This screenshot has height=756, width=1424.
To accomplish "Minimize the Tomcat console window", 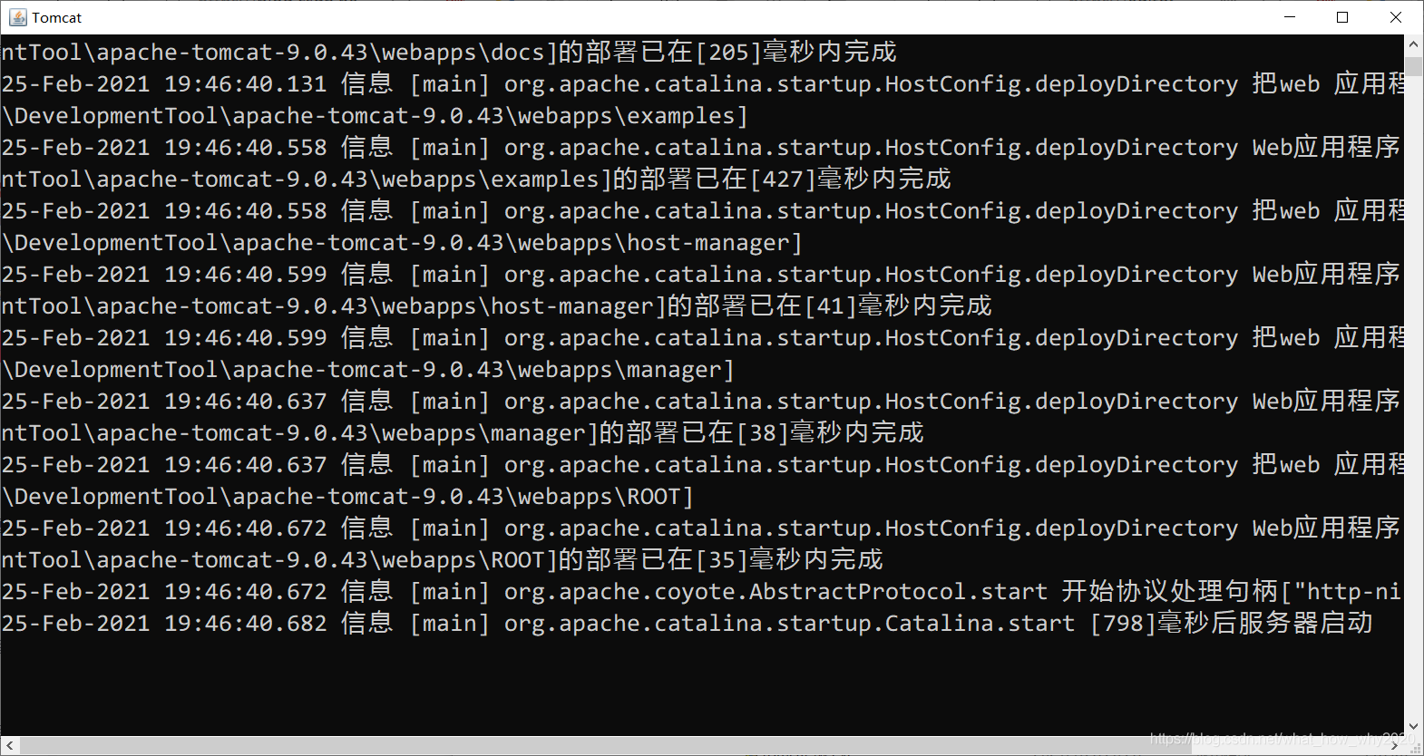I will 1290,17.
